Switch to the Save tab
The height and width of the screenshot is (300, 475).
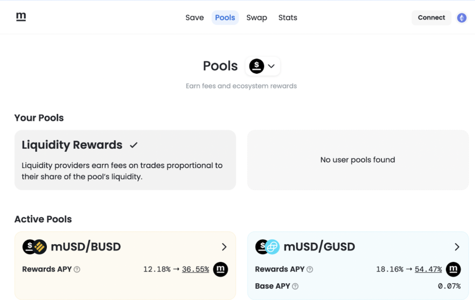(195, 17)
